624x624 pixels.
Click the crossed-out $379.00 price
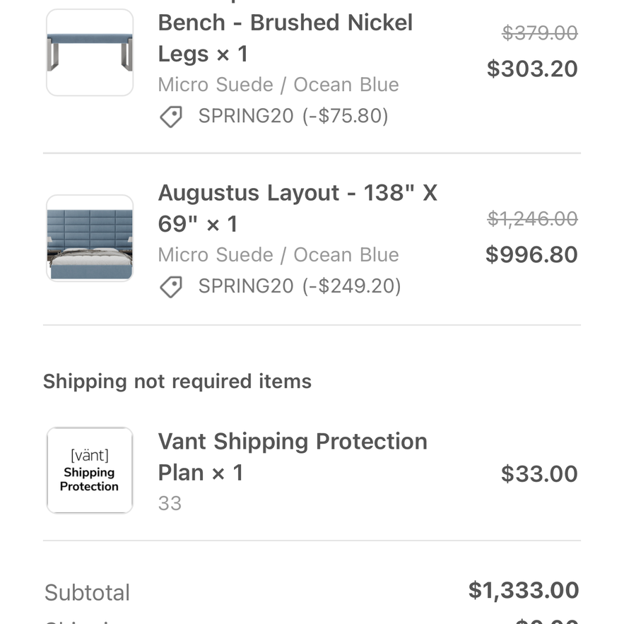click(x=540, y=33)
